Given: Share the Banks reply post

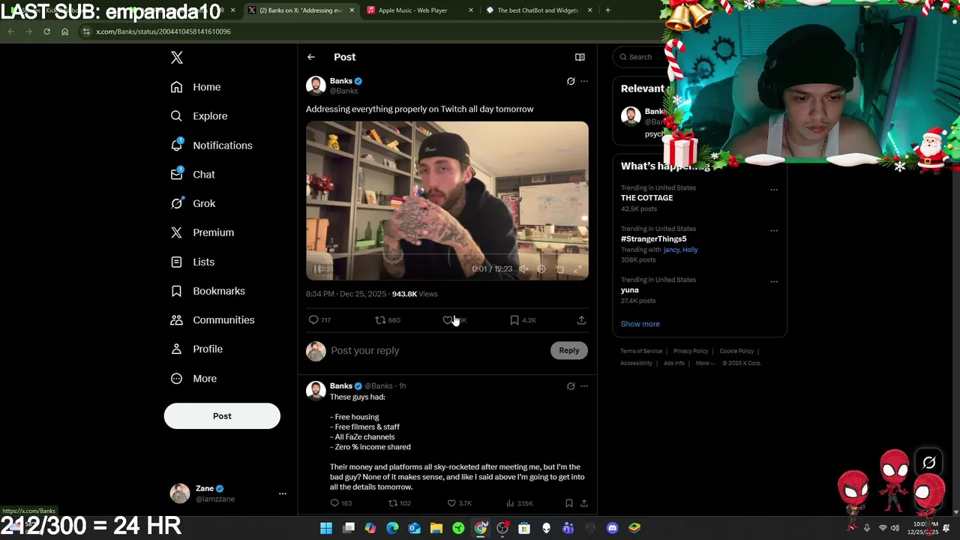Looking at the screenshot, I should (583, 503).
